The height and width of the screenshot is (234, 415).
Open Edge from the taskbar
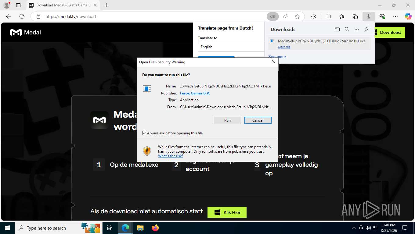pyautogui.click(x=125, y=228)
